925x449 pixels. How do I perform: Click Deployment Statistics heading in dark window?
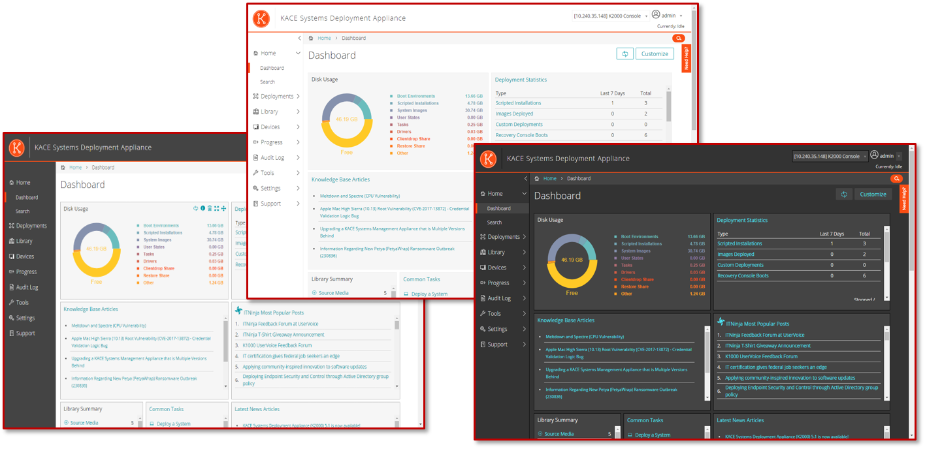(x=742, y=220)
